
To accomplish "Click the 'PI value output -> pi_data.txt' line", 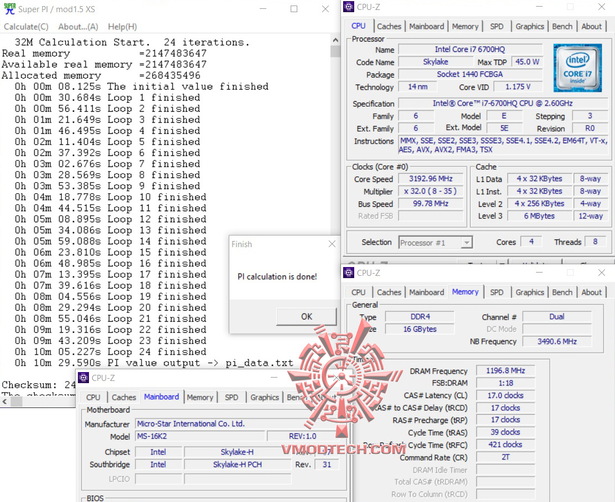I will 154,363.
